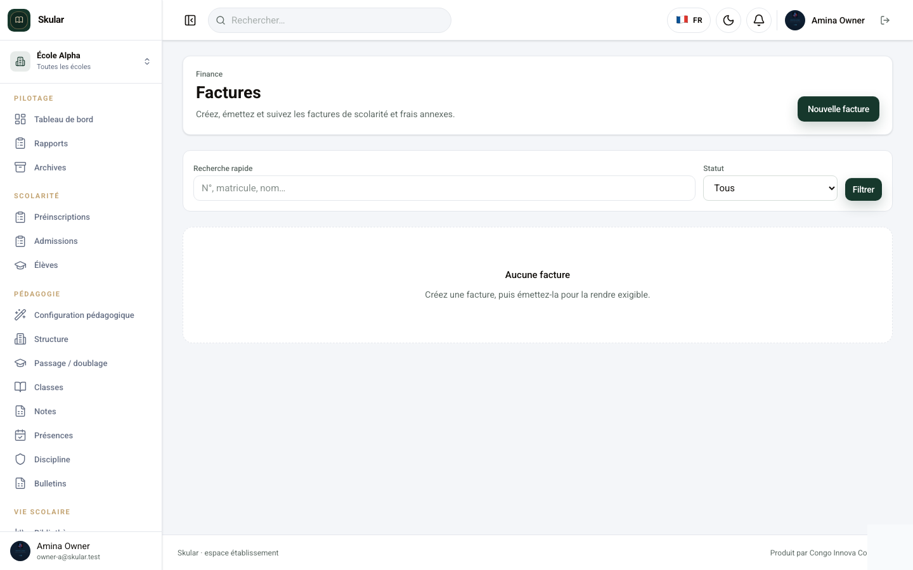Open Élèves graduation cap icon
Viewport: 913px width, 570px height.
pyautogui.click(x=20, y=265)
